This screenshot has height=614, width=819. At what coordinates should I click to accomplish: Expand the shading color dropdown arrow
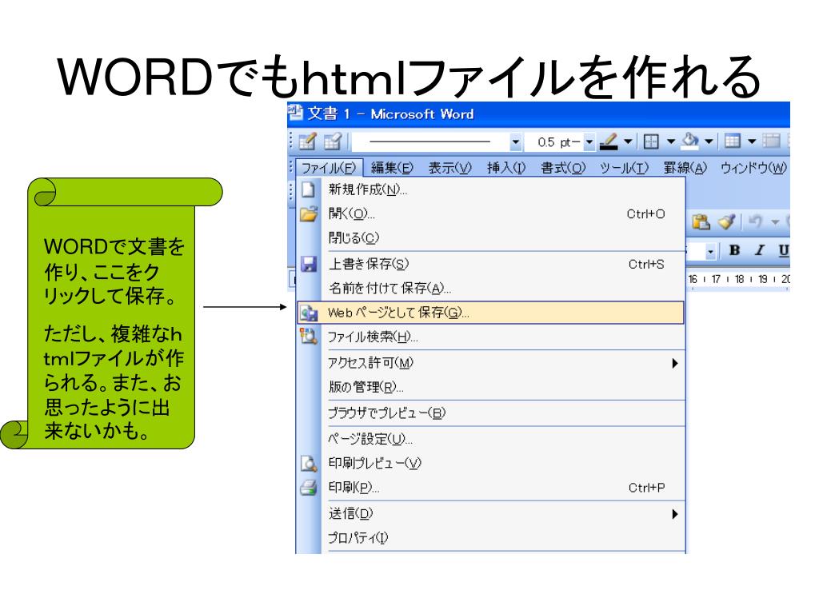(x=709, y=142)
